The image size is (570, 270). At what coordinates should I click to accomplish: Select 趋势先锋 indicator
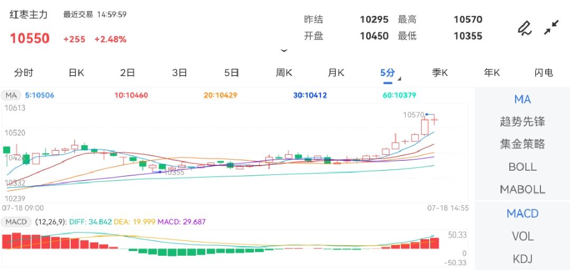[522, 122]
